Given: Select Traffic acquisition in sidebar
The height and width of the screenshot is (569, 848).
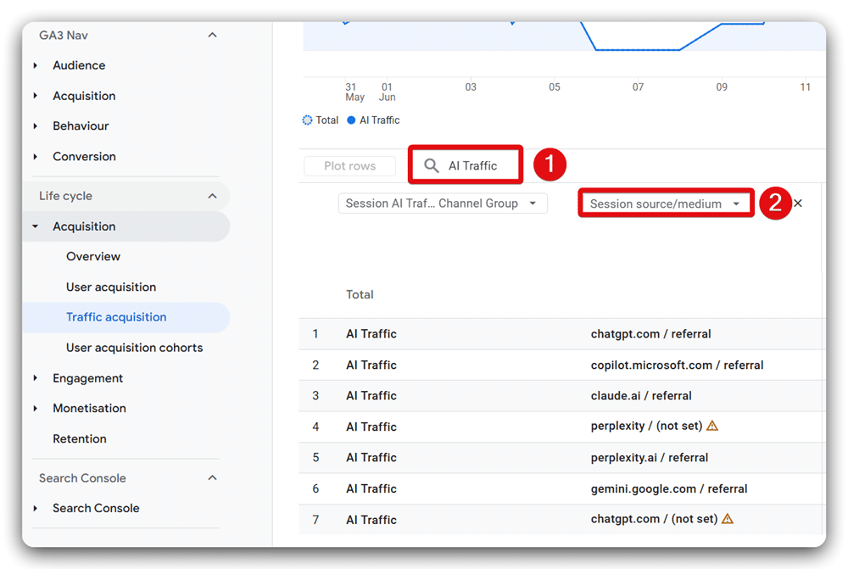Looking at the screenshot, I should [116, 317].
